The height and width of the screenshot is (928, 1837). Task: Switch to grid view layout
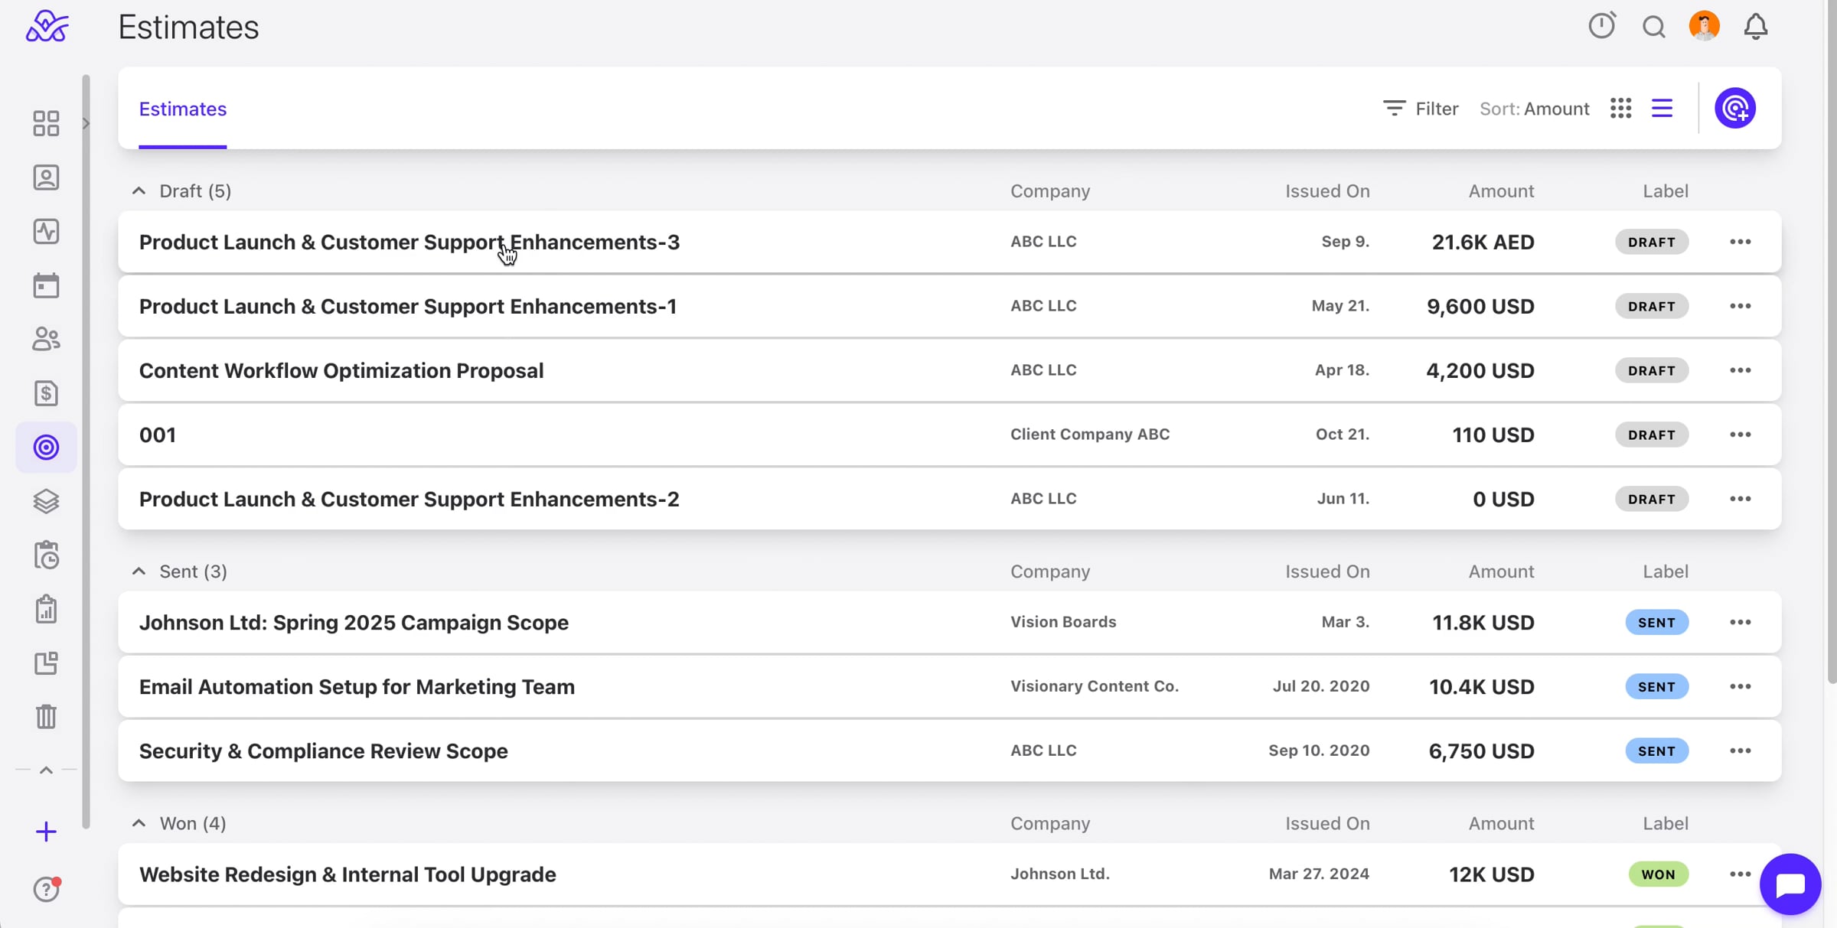point(1620,109)
